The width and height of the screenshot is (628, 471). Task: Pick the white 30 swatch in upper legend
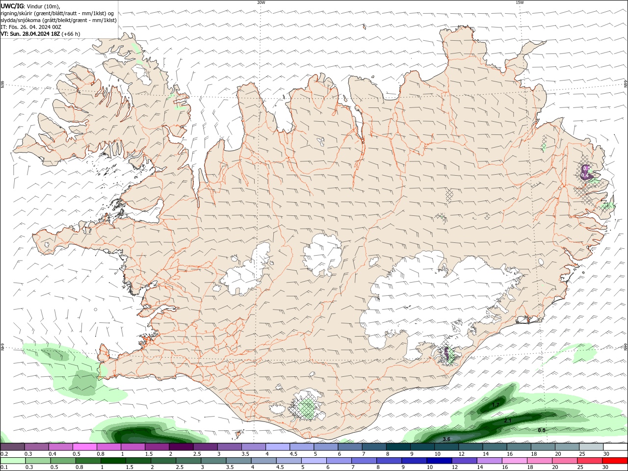(x=615, y=447)
